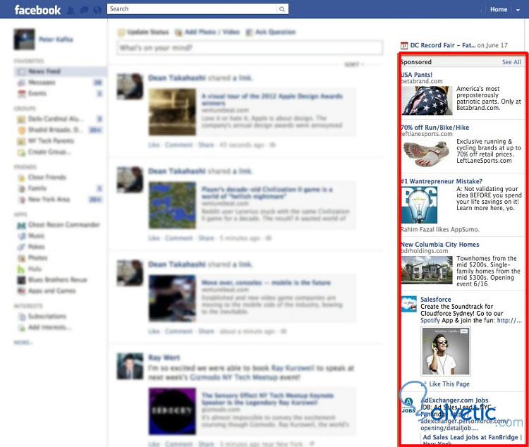The width and height of the screenshot is (529, 447).
Task: Open Peter Kafka's profile picture
Action: point(24,39)
